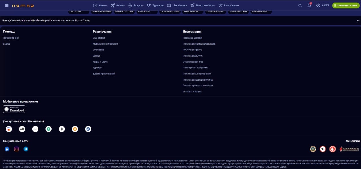Expand the Номад Казино description chevron
Viewport: 361px width, 169px height.
coord(358,21)
